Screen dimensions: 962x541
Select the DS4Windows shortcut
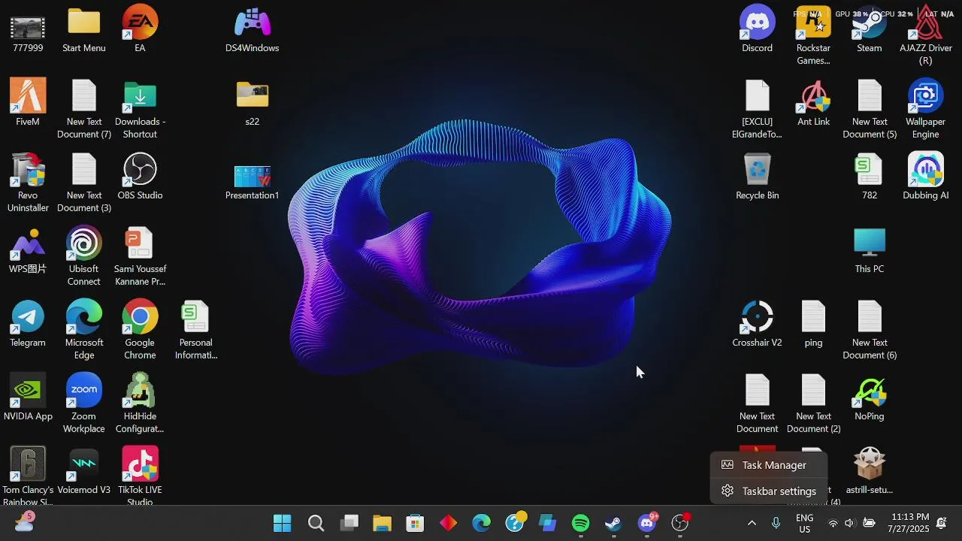253,29
